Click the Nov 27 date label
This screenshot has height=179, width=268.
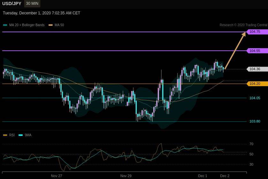coord(57,176)
